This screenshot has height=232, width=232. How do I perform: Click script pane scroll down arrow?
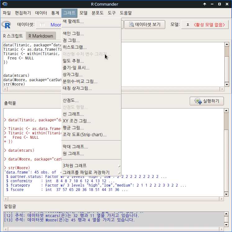pos(227,85)
